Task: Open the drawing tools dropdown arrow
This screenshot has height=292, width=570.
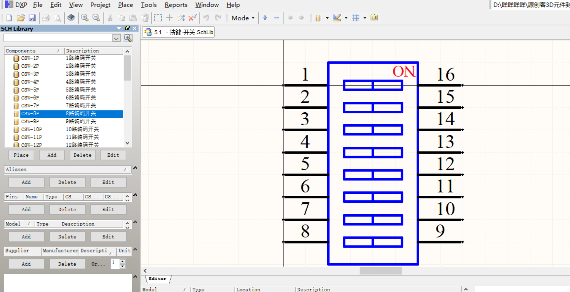Action: click(346, 18)
